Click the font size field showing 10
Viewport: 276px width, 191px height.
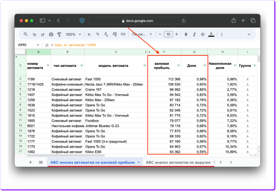(x=168, y=34)
